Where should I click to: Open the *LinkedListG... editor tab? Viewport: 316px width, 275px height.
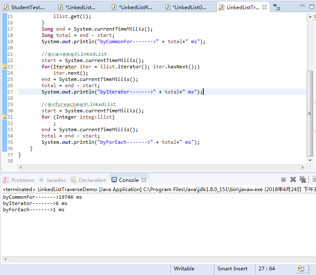[186, 8]
